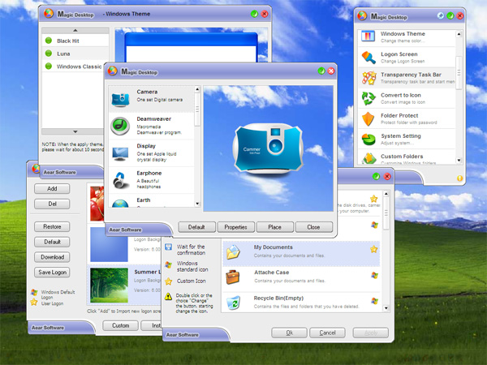The height and width of the screenshot is (365, 487).
Task: Open the Folder Protect entry
Action: pyautogui.click(x=407, y=118)
